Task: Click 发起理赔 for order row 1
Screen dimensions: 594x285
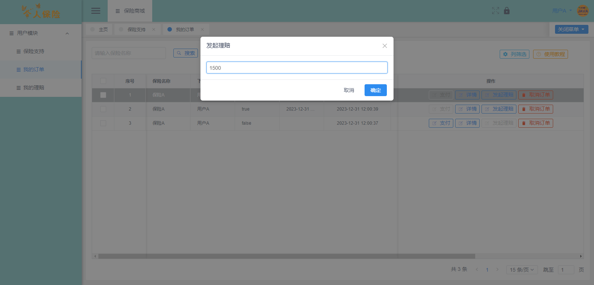Action: (499, 95)
